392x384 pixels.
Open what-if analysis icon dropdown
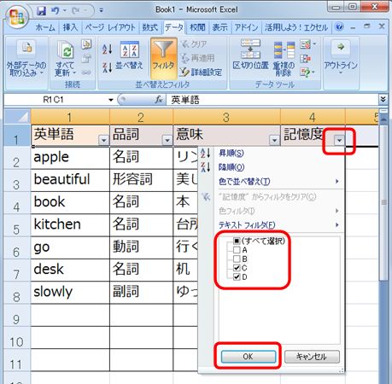point(307,73)
